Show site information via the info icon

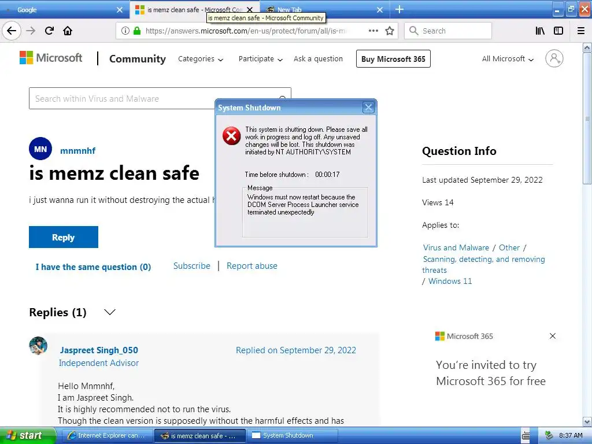pyautogui.click(x=125, y=31)
